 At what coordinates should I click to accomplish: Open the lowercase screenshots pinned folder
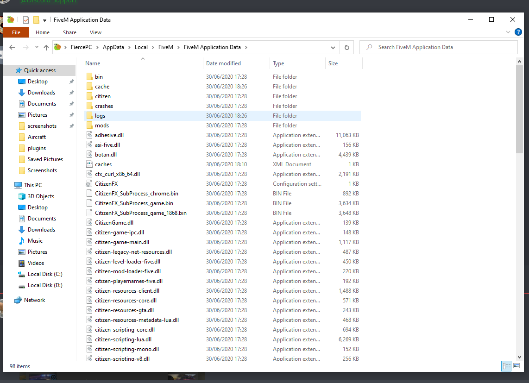(x=42, y=126)
